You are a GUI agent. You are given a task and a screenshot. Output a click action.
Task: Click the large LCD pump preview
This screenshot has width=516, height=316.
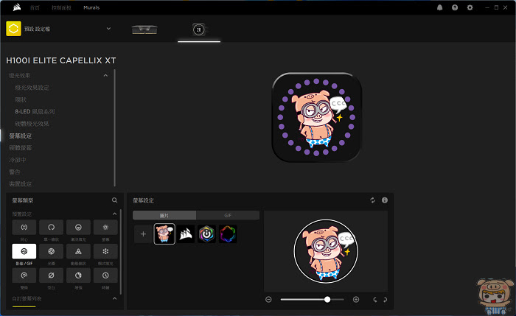(x=316, y=117)
